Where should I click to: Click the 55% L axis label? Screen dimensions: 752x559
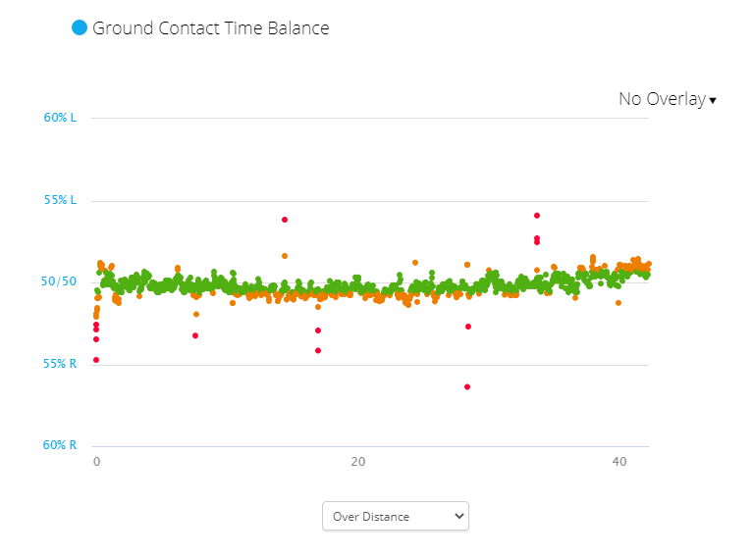(x=60, y=200)
